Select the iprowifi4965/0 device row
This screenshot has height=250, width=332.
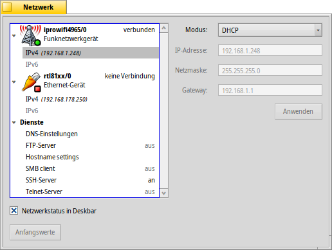(84, 35)
